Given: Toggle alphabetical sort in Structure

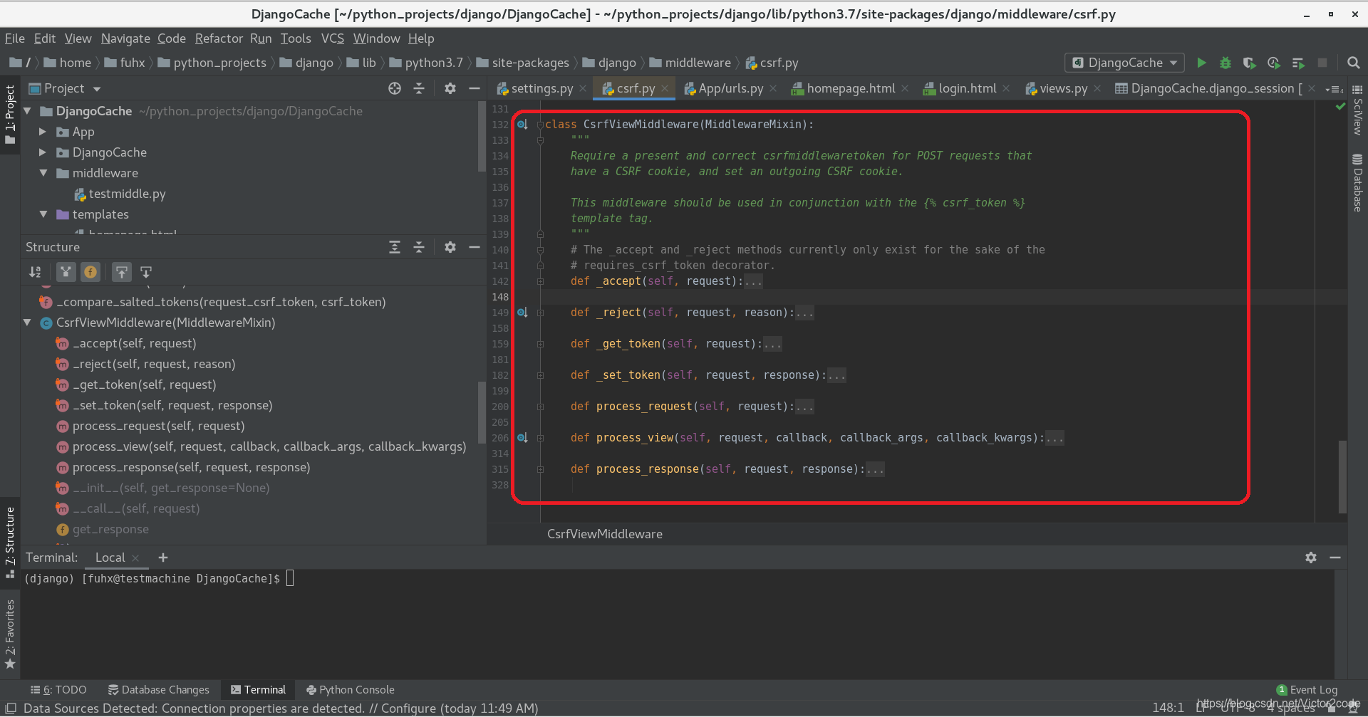Looking at the screenshot, I should click(35, 272).
